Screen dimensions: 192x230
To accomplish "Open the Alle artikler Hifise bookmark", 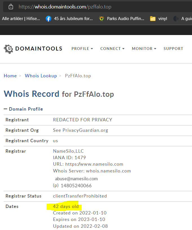I will 21,19.
